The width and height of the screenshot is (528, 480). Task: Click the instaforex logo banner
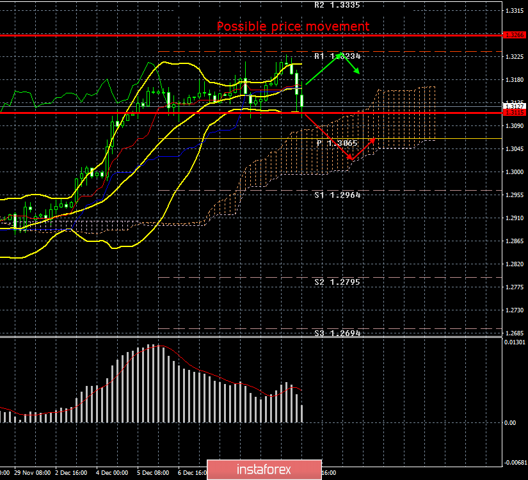(264, 470)
